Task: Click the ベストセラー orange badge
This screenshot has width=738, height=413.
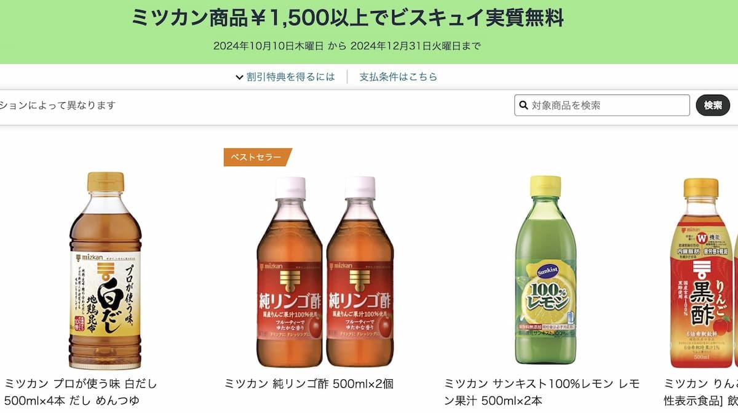Action: pyautogui.click(x=258, y=158)
